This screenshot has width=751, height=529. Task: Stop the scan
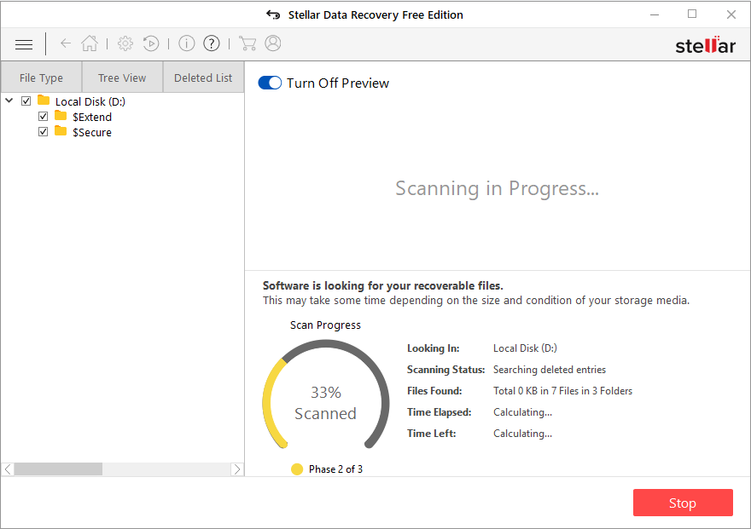pyautogui.click(x=683, y=503)
